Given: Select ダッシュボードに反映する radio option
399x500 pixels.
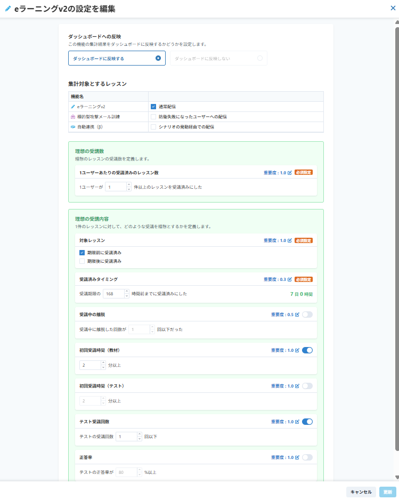Looking at the screenshot, I should pyautogui.click(x=117, y=58).
